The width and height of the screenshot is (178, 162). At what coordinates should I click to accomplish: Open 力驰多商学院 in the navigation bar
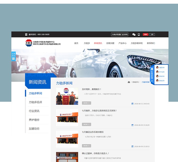[x=137, y=43]
